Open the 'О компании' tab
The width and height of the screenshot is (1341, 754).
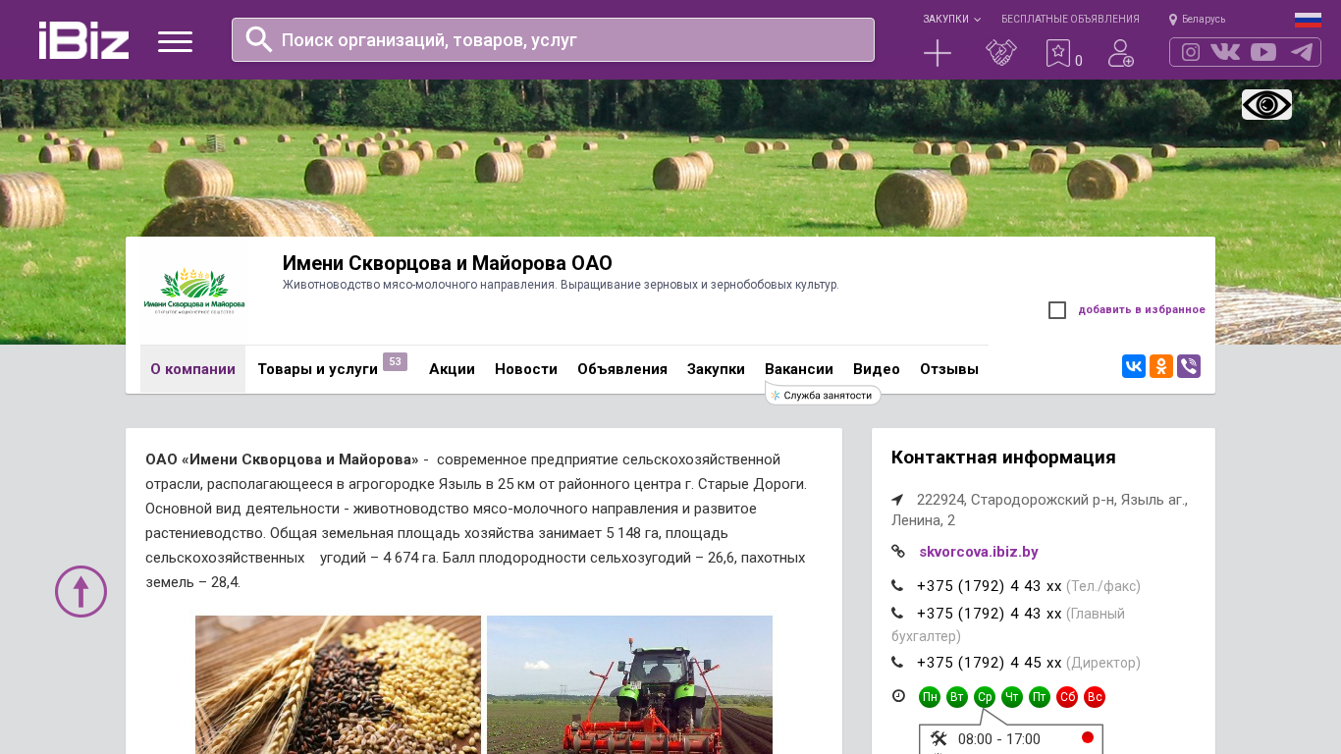click(192, 369)
